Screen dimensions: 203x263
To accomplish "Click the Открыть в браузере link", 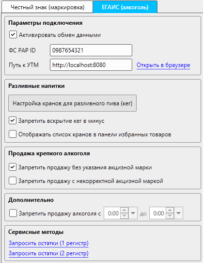I will pos(163,65).
